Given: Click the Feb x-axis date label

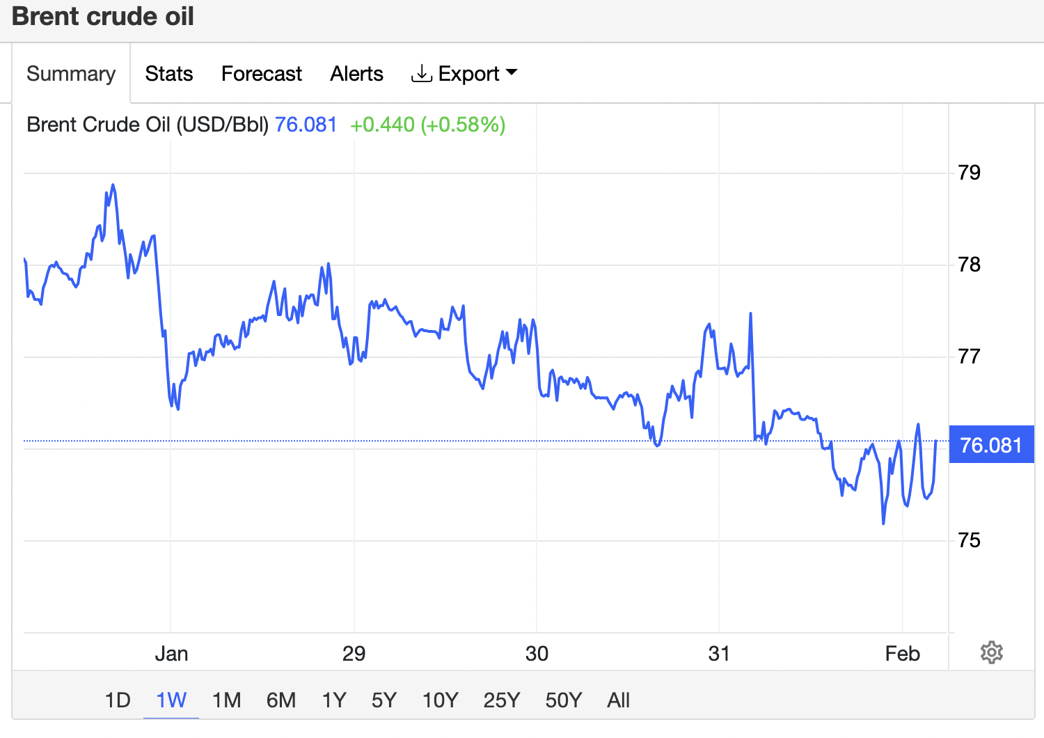Looking at the screenshot, I should (x=903, y=654).
